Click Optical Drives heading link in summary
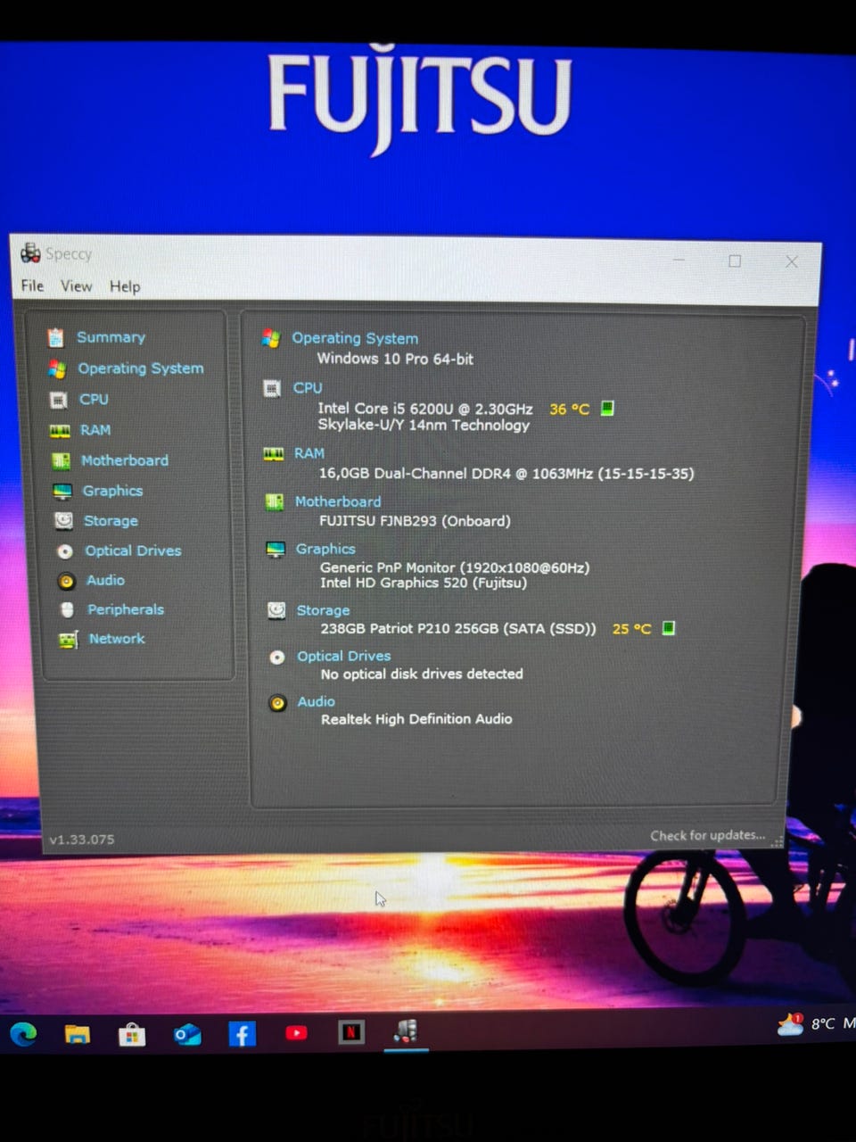Image resolution: width=856 pixels, height=1142 pixels. 344,656
